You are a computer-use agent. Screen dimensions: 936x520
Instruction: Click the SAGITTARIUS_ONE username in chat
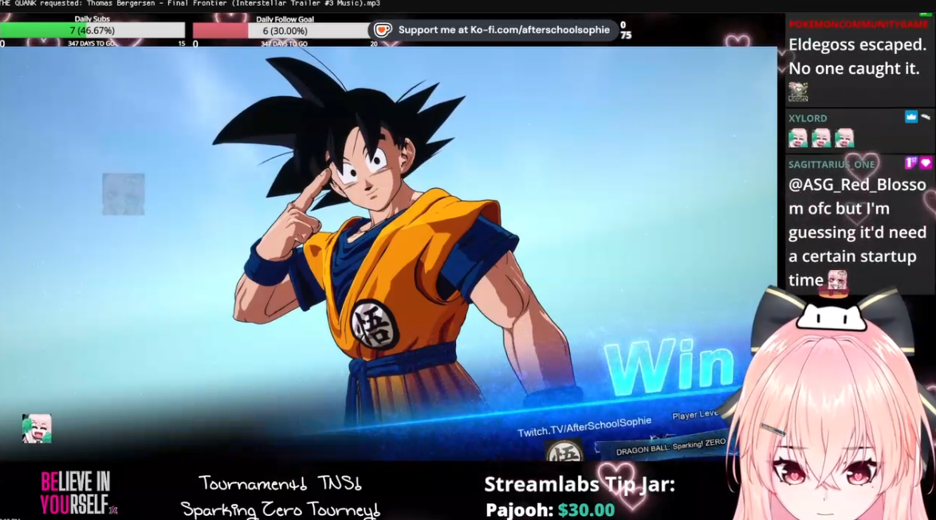[x=832, y=164]
